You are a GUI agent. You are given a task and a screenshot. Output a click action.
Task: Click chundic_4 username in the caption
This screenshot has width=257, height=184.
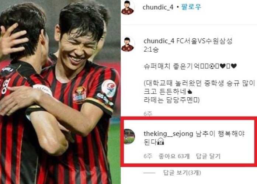(x=159, y=41)
